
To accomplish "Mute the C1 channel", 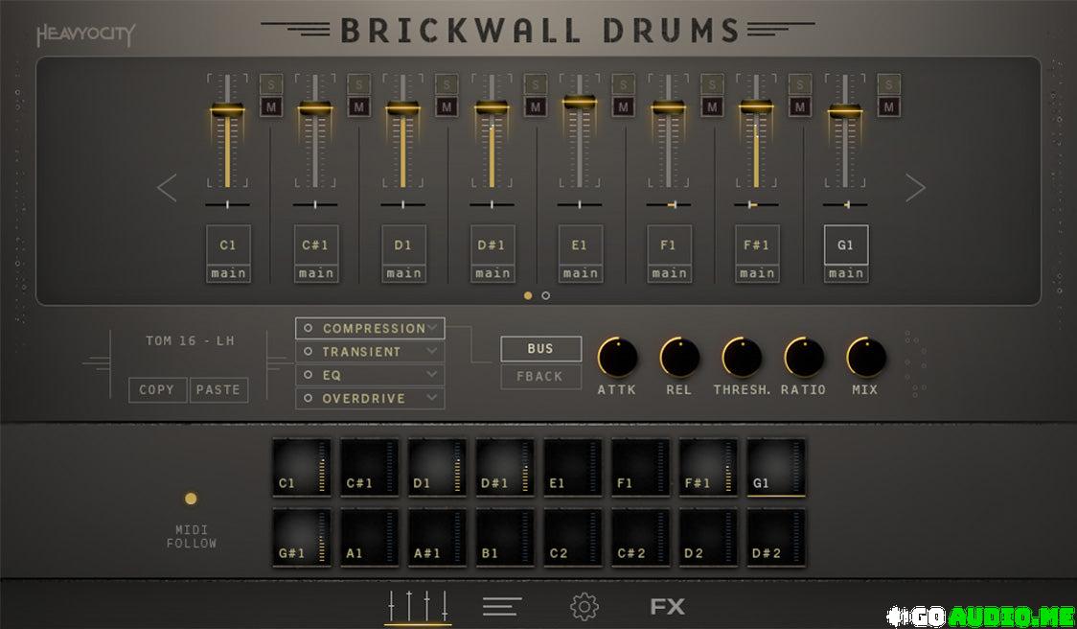I will coord(271,106).
